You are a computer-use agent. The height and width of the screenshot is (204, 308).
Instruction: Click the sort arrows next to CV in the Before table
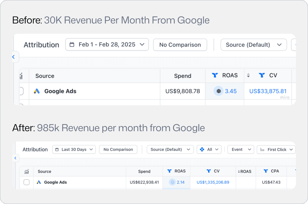click(248, 76)
